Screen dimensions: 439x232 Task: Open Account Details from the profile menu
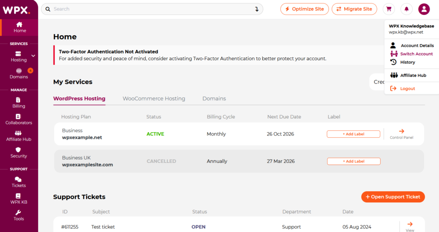pos(412,45)
